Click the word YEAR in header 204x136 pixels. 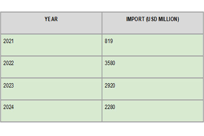(x=51, y=19)
